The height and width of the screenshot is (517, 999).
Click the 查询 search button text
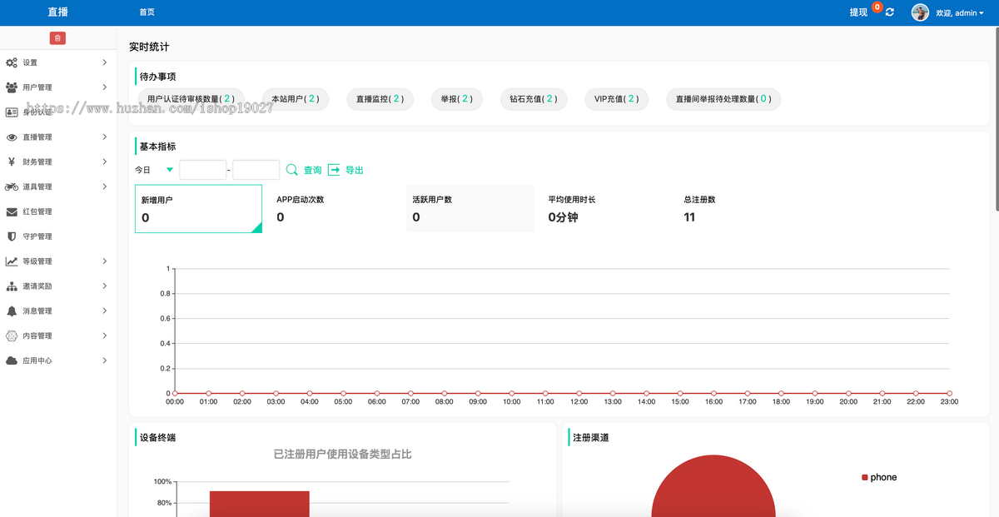(x=312, y=170)
